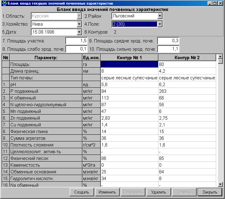Viewport: 225px width, 199px height.
Task: Select Контур 2 Тип почвы cell
Action: 187,78
